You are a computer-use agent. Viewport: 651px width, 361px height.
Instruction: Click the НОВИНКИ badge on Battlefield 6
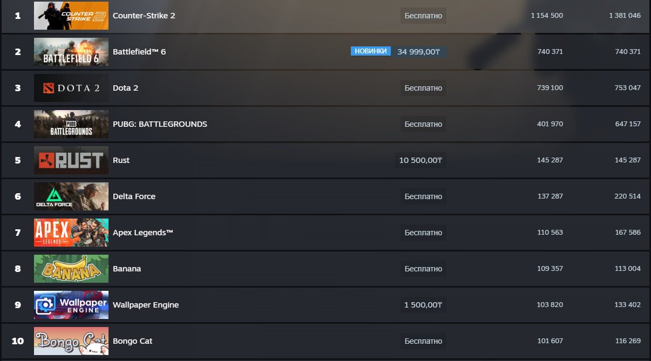coord(371,51)
